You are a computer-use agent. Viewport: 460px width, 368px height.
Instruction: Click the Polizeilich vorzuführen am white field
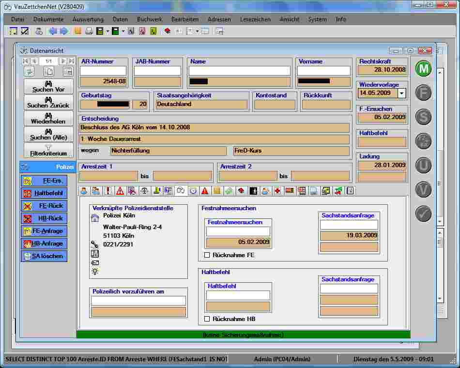(138, 301)
